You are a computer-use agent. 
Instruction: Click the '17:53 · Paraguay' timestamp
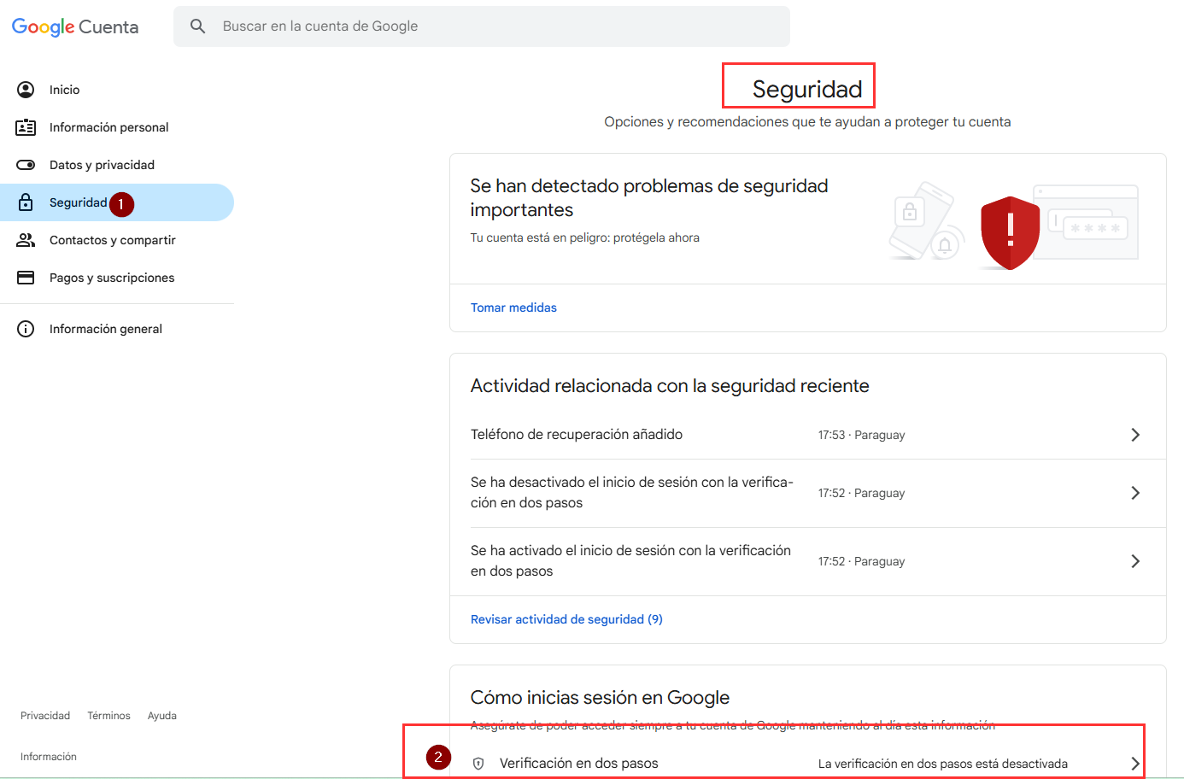[861, 435]
